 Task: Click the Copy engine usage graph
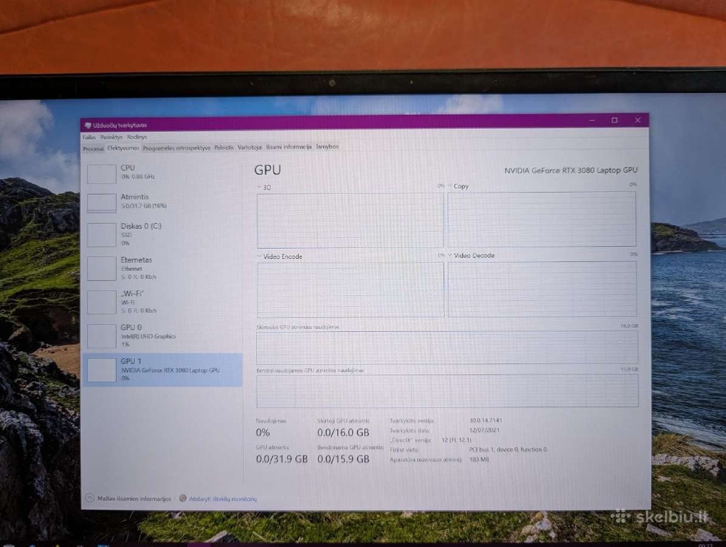tap(542, 219)
